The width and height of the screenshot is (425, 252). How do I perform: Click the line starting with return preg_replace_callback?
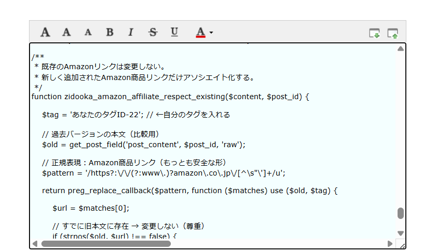click(189, 191)
